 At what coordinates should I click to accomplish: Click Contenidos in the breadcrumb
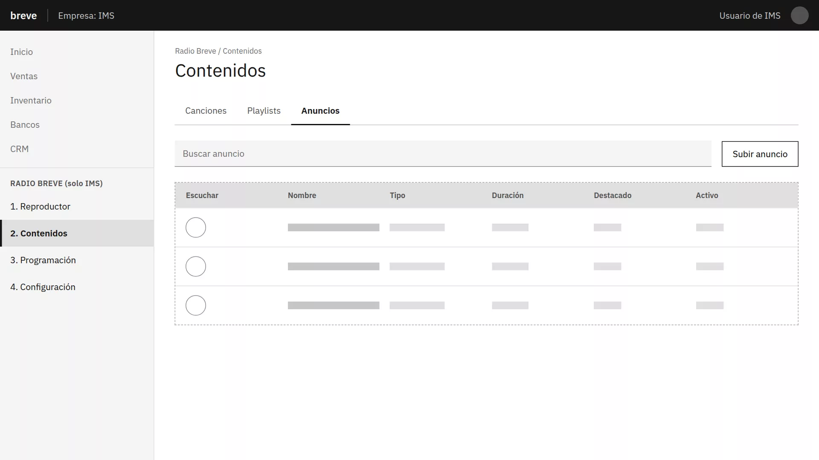[242, 51]
